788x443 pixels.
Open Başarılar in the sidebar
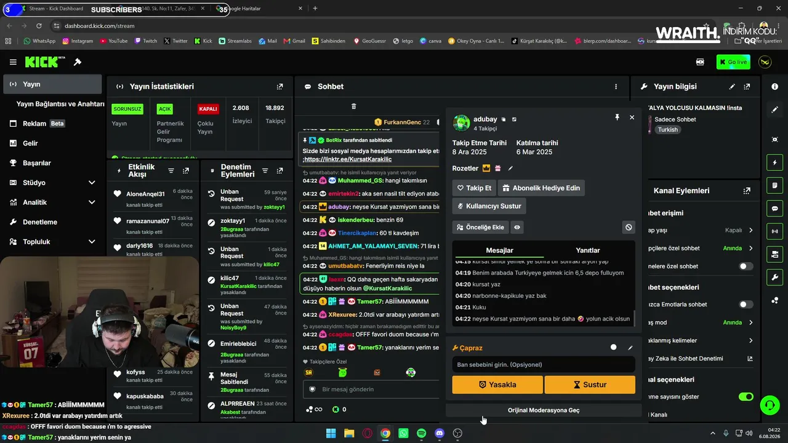pos(53,163)
